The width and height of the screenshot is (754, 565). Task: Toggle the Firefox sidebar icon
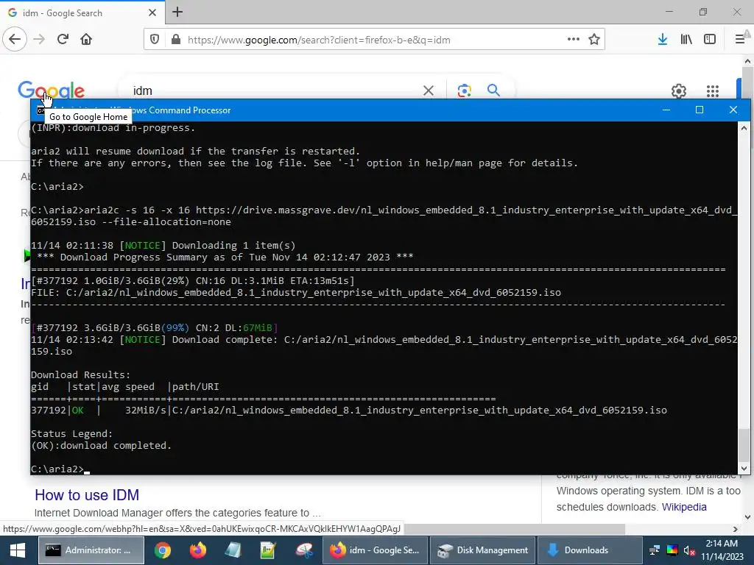(710, 39)
